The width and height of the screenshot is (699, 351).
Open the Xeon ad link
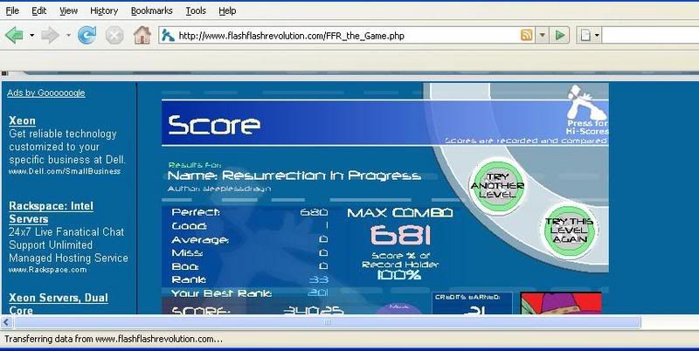point(23,120)
